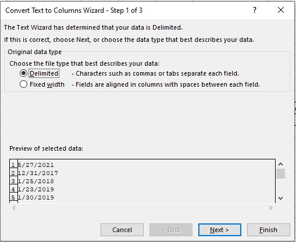This screenshot has width=296, height=242.
Task: Select preview row 5 with 1/30/2019
Action: pos(35,198)
